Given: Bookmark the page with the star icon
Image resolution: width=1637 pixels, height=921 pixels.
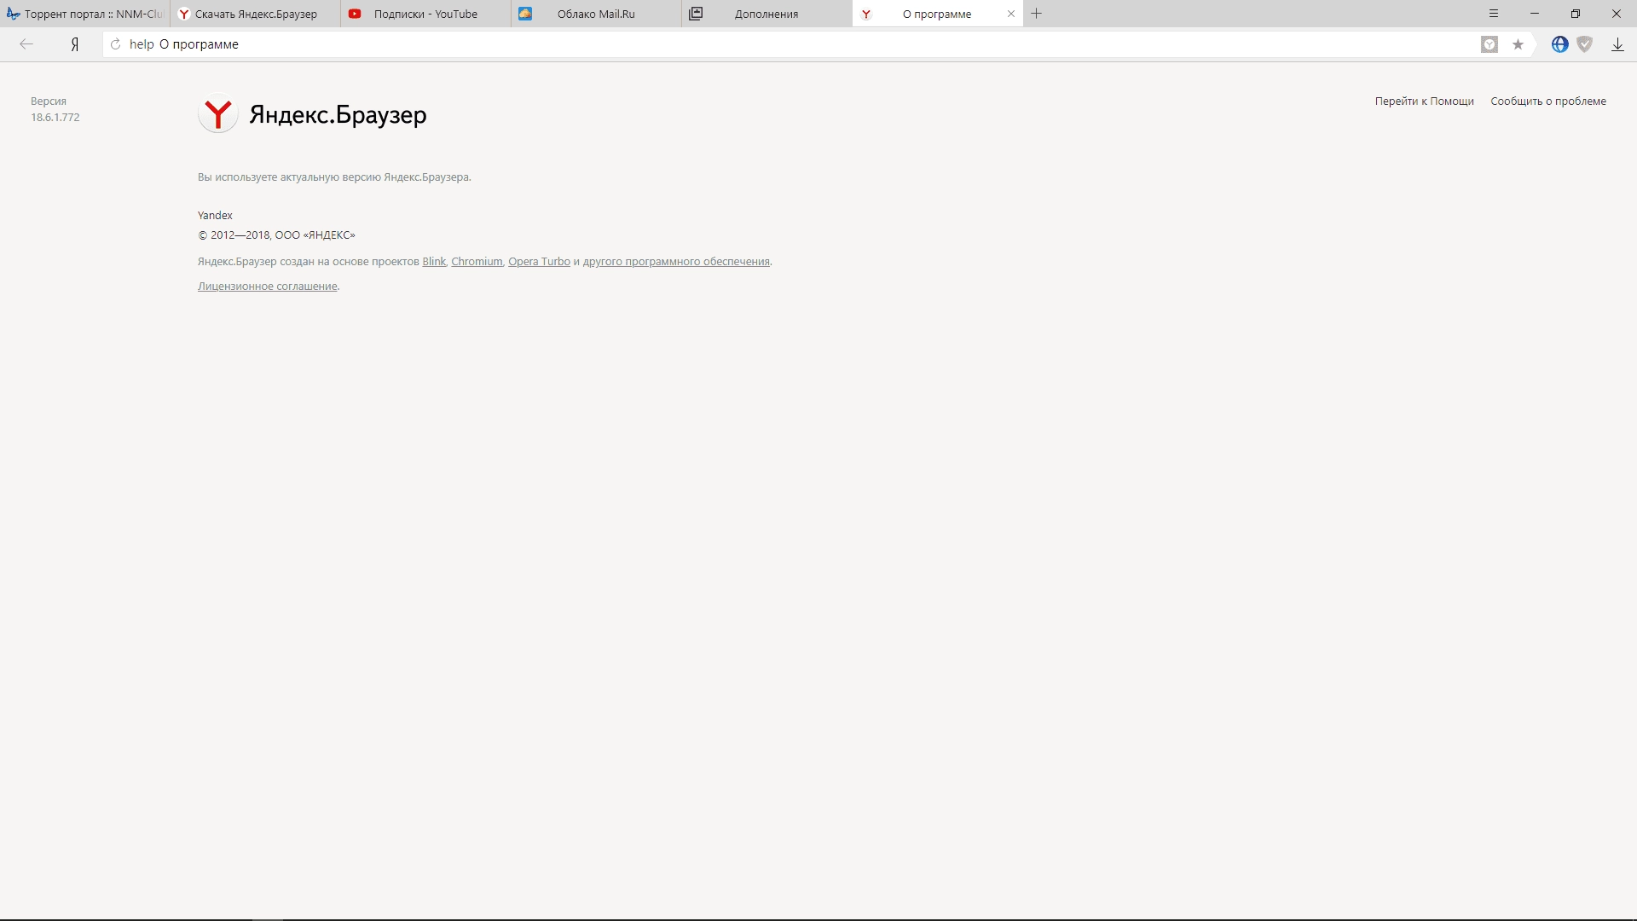Looking at the screenshot, I should coord(1518,44).
